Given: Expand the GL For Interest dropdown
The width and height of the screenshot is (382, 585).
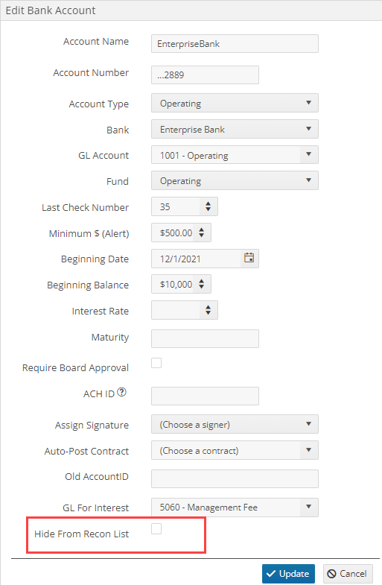Looking at the screenshot, I should [x=235, y=507].
